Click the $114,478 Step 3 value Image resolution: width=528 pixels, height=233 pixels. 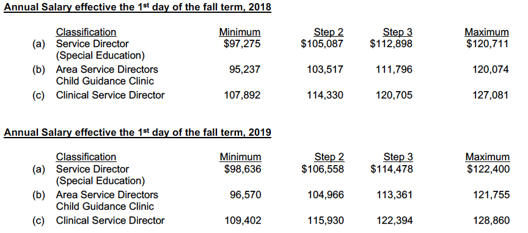coord(392,169)
